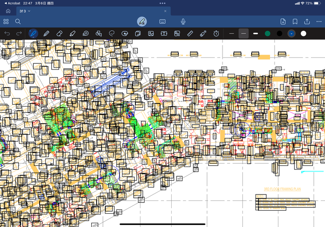The image size is (325, 227).
Task: Open the timer tool
Action: 216,33
